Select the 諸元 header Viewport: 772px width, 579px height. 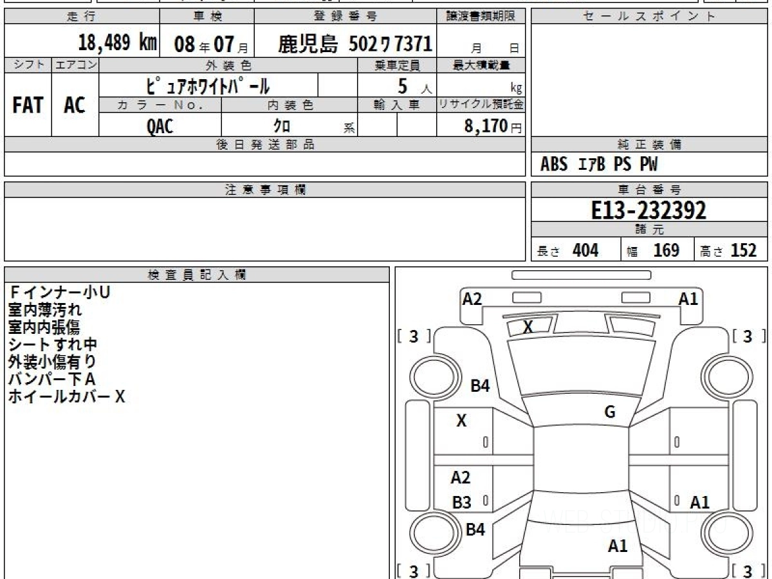649,230
